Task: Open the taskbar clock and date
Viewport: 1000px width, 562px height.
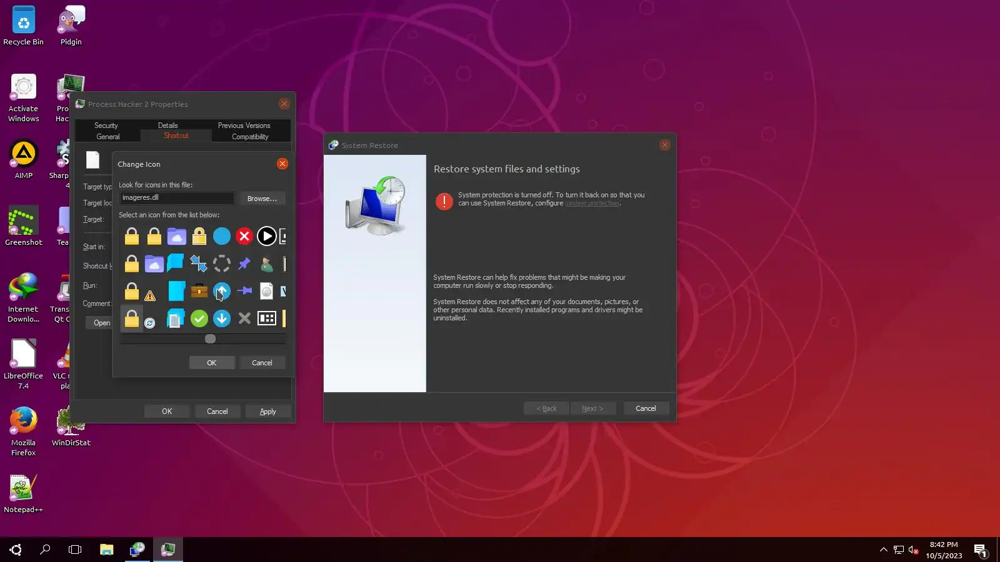Action: click(x=944, y=550)
